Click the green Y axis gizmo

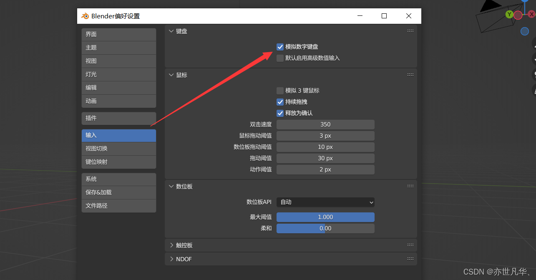pyautogui.click(x=509, y=15)
